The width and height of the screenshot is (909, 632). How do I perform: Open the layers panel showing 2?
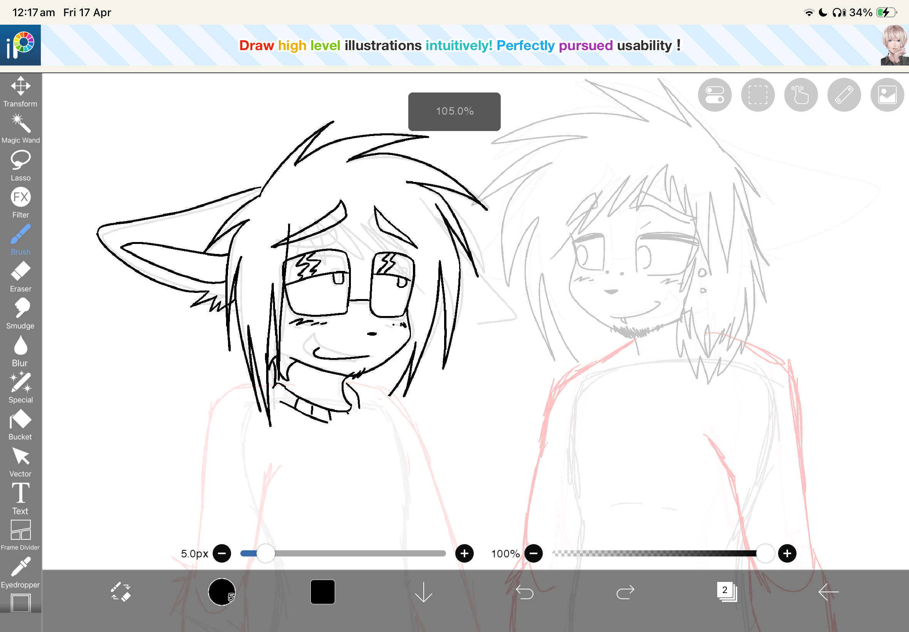point(726,592)
